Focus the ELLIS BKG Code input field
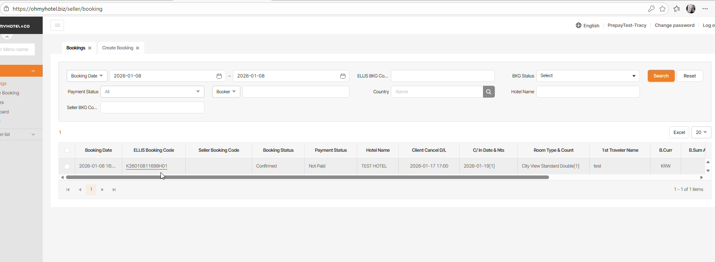 click(443, 76)
